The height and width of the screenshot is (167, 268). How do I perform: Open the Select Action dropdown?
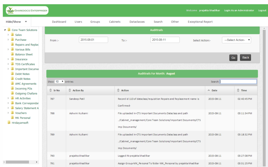(236, 40)
